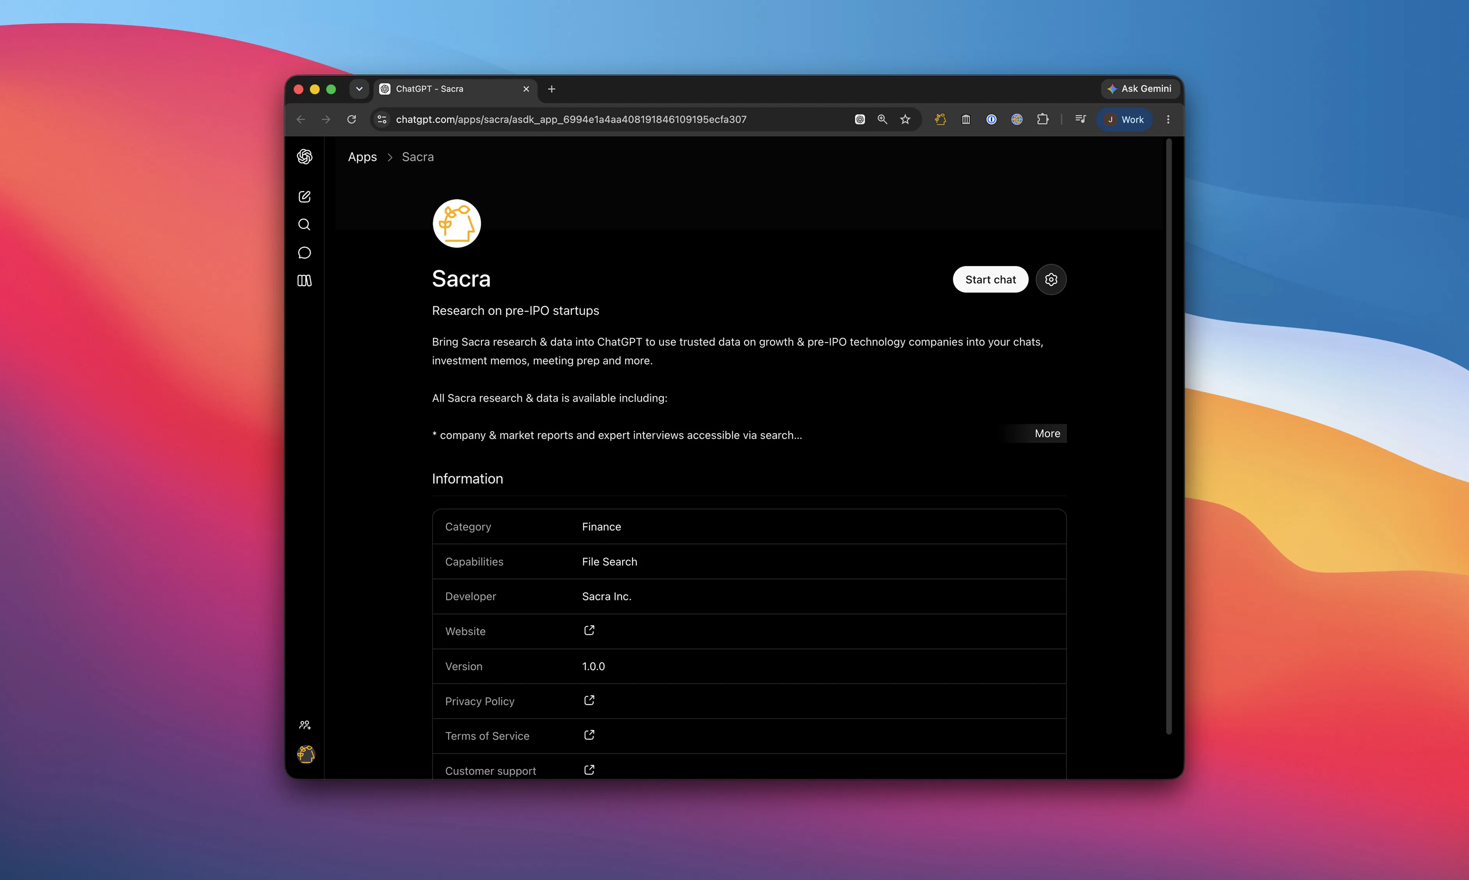Bookmark this page with the star icon
1469x880 pixels.
click(x=905, y=119)
